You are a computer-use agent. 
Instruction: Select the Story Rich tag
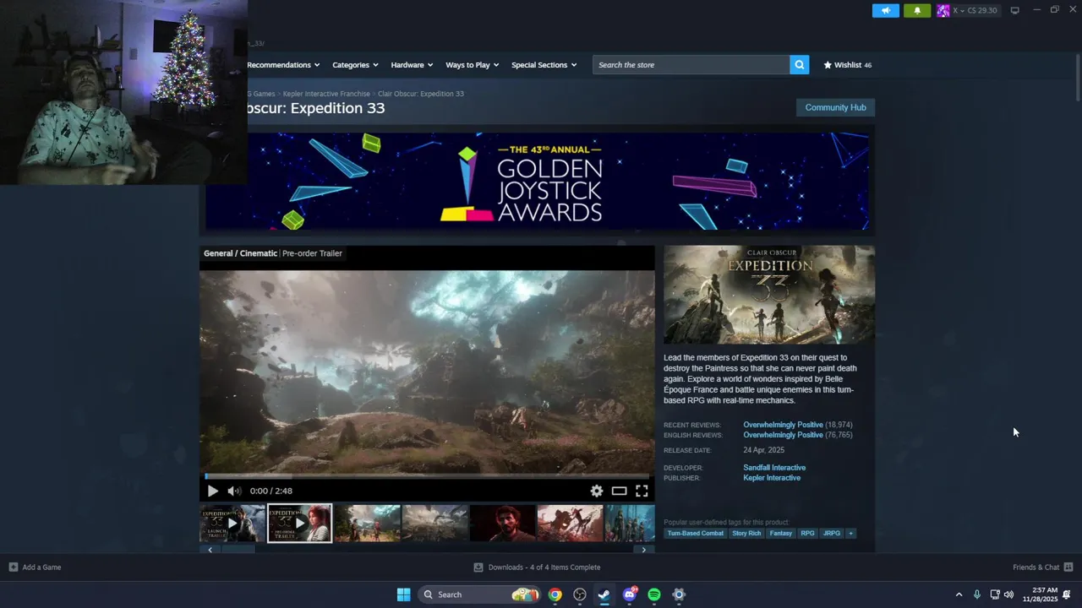(x=746, y=534)
